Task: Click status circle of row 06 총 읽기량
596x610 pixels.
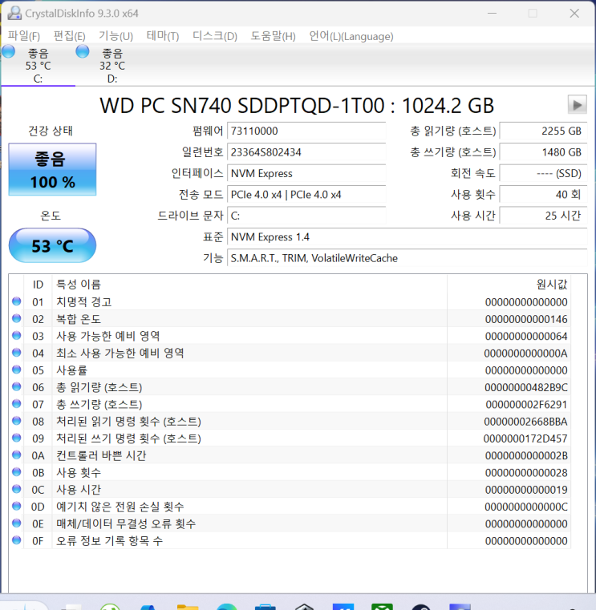Action: (16, 386)
